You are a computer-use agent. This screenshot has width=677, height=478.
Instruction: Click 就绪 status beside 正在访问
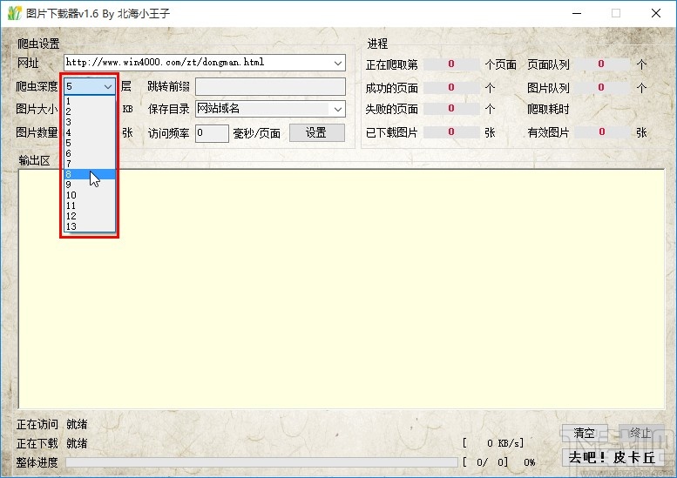point(77,425)
